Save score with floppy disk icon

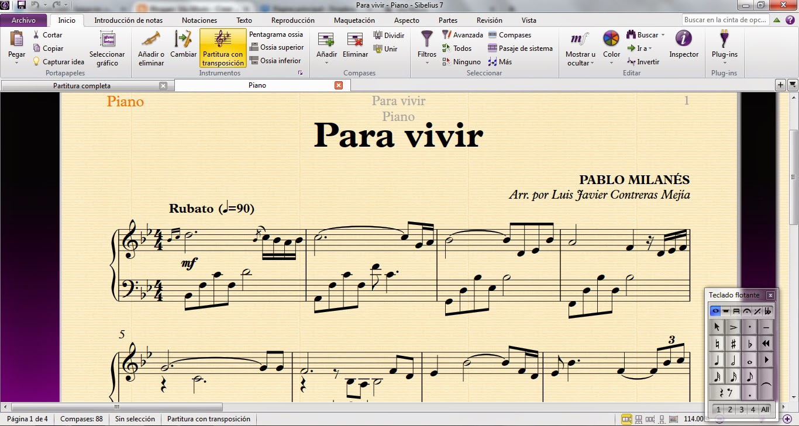pos(22,5)
